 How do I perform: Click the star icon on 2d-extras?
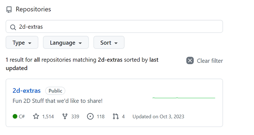click(x=36, y=116)
